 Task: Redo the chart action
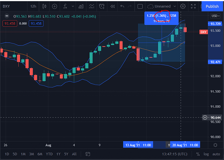point(130,6)
